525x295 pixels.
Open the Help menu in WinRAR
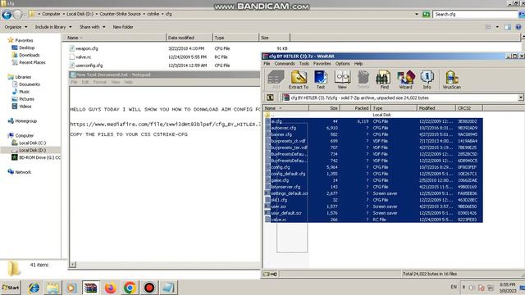tap(358, 64)
